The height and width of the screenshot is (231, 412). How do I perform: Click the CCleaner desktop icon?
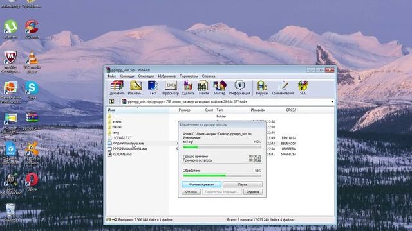[32, 29]
